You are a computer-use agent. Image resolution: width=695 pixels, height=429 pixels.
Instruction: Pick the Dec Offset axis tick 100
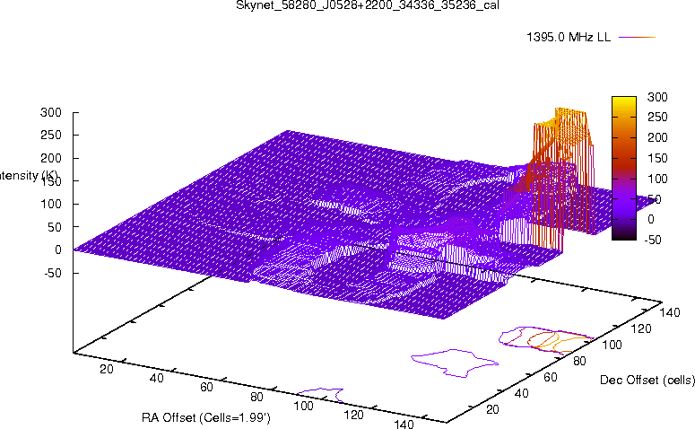point(612,345)
